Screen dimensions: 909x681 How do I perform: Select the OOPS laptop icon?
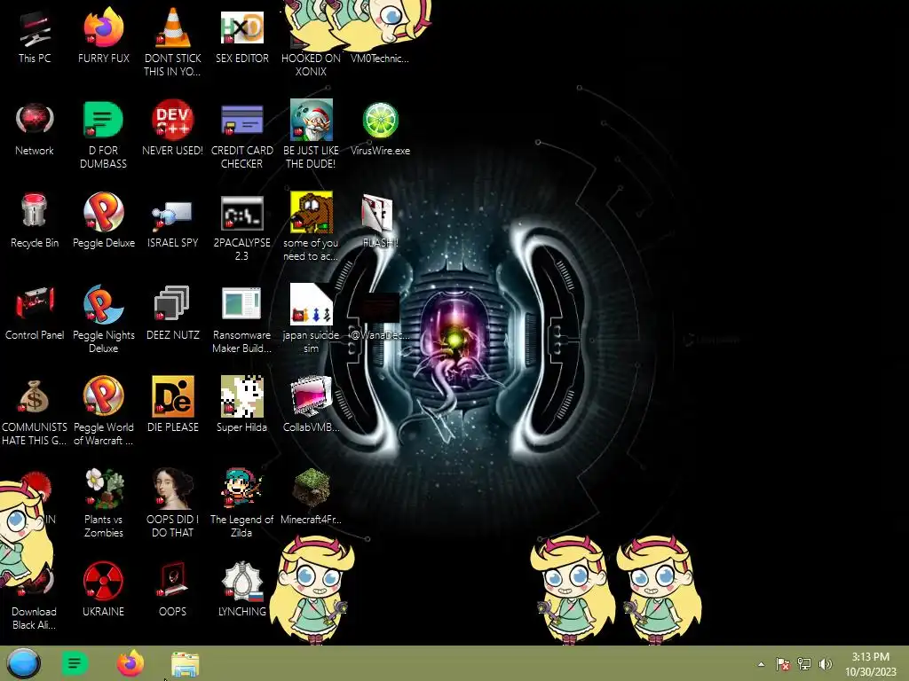173,580
